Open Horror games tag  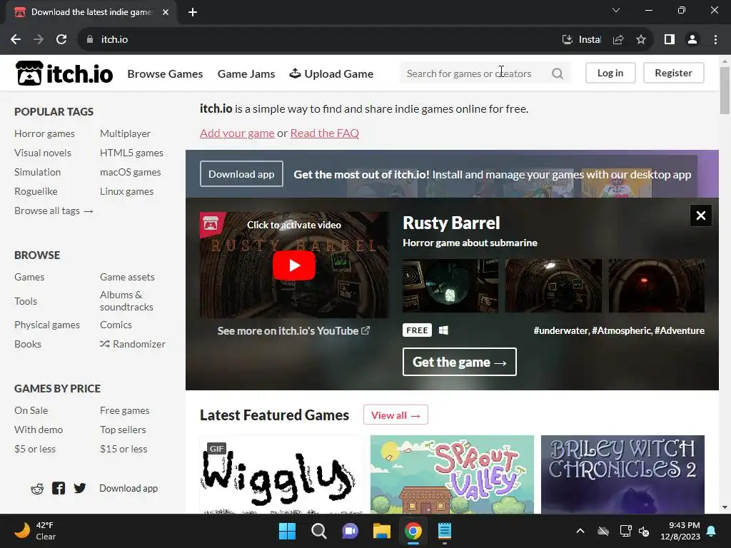44,133
